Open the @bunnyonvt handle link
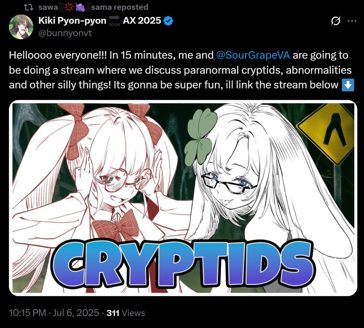This screenshot has height=328, width=364. pos(65,33)
